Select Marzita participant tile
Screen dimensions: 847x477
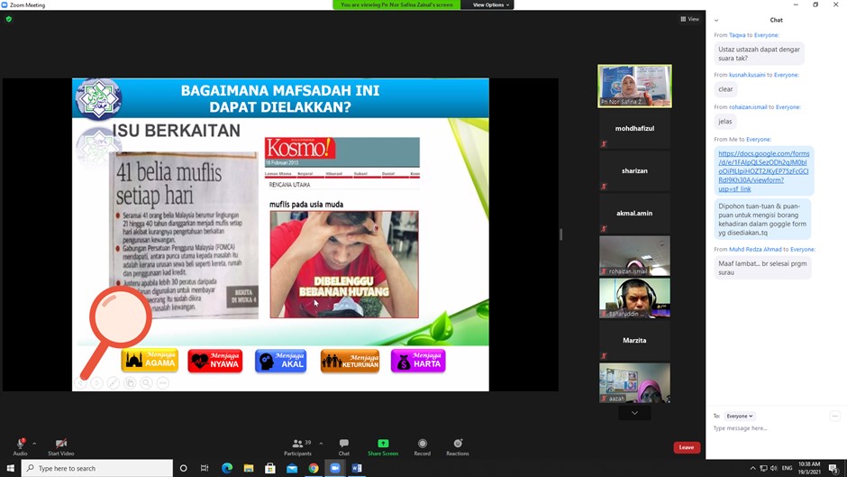coord(634,340)
